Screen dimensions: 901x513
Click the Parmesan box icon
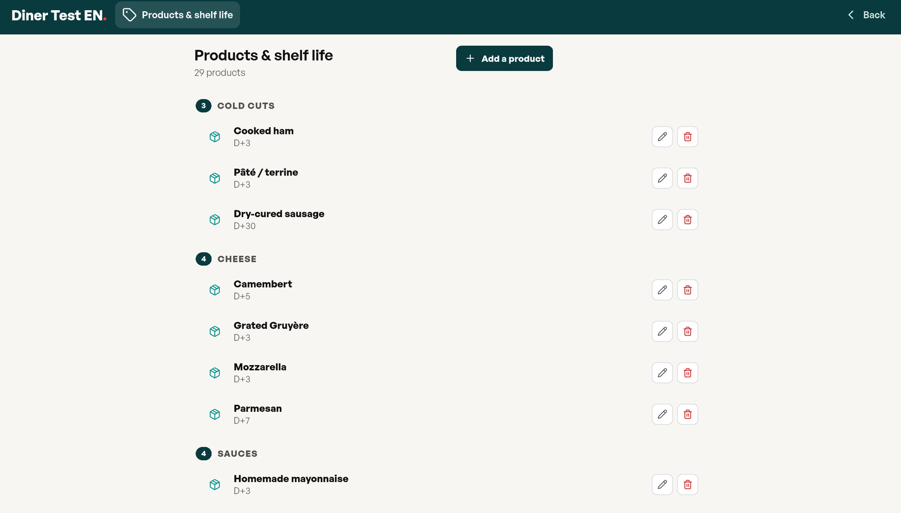(x=215, y=415)
